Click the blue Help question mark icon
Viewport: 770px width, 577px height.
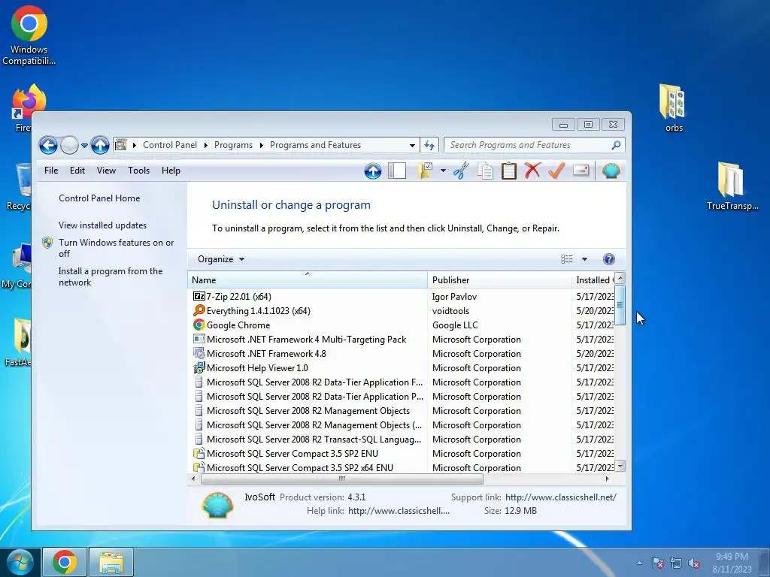coord(609,259)
